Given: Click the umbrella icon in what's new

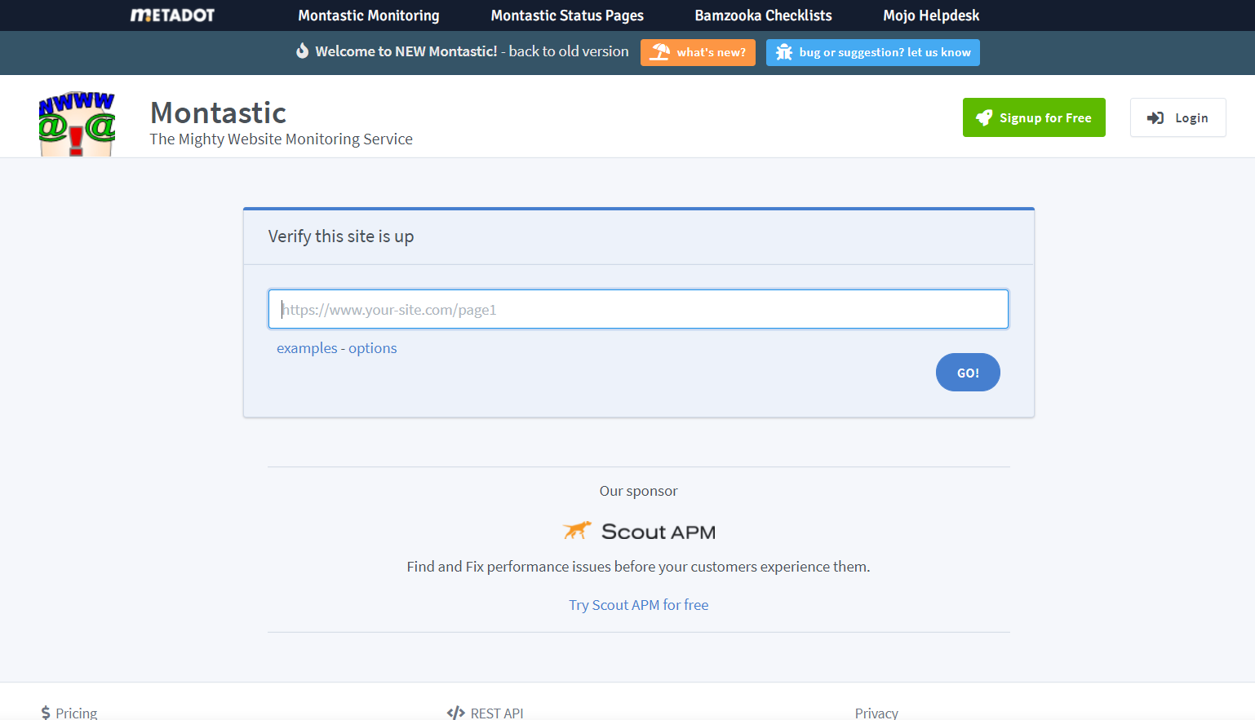Looking at the screenshot, I should [660, 52].
